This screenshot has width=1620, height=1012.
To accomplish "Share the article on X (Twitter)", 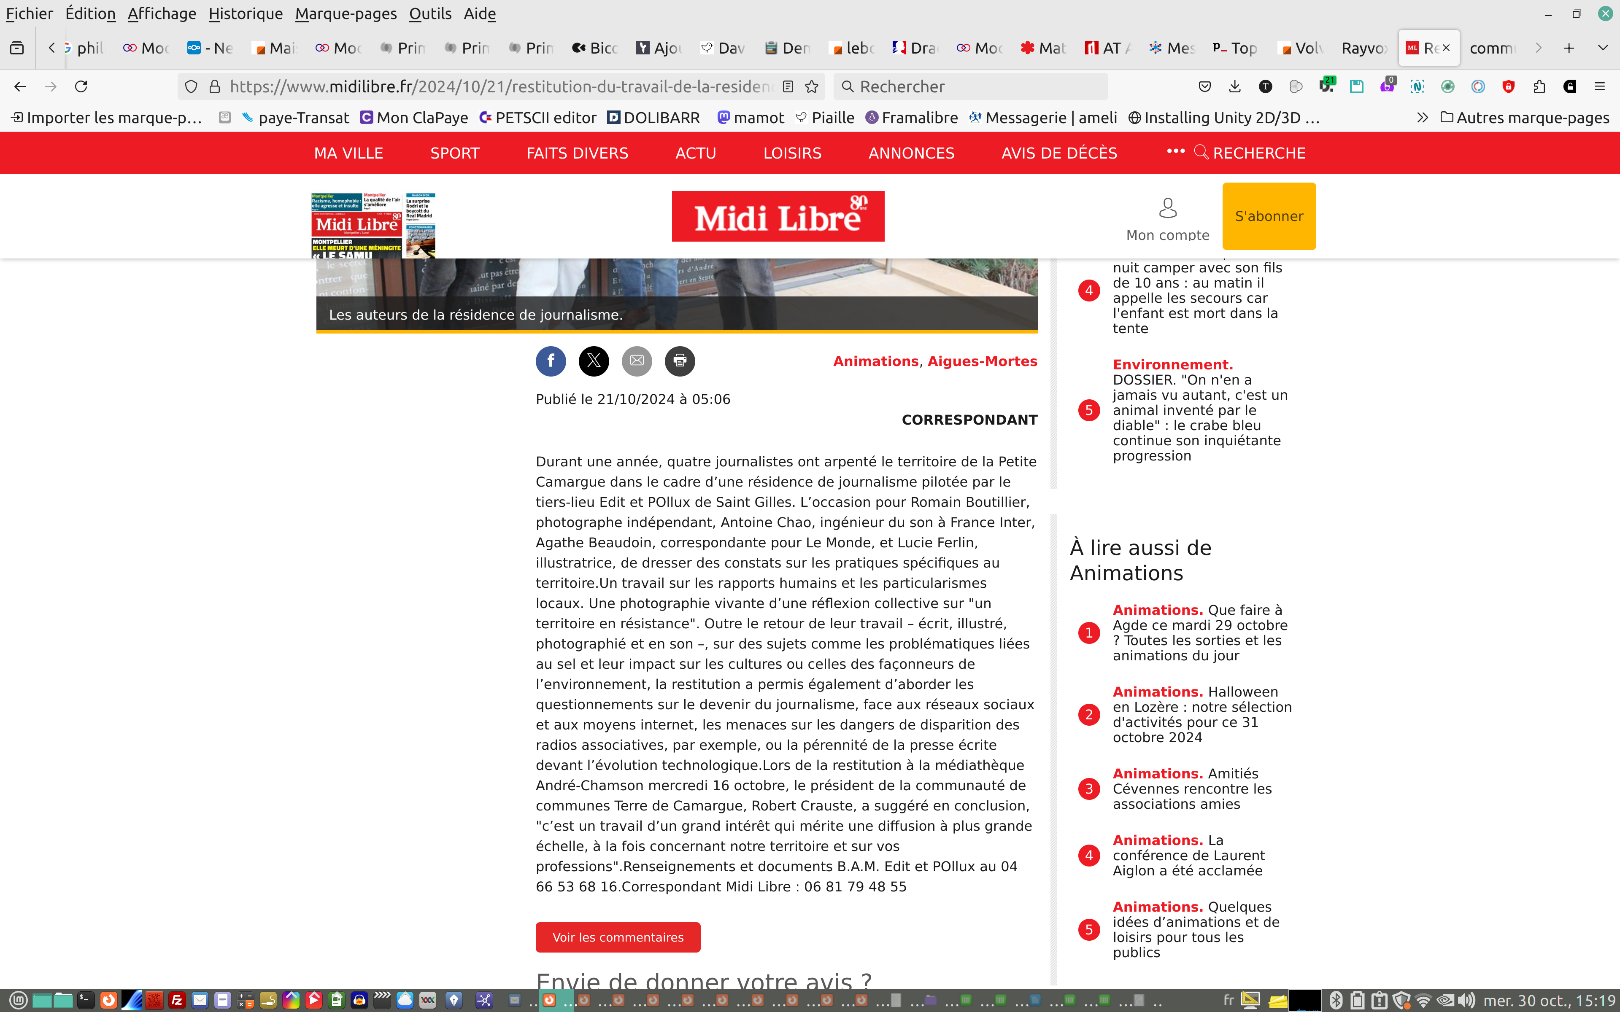I will click(593, 361).
